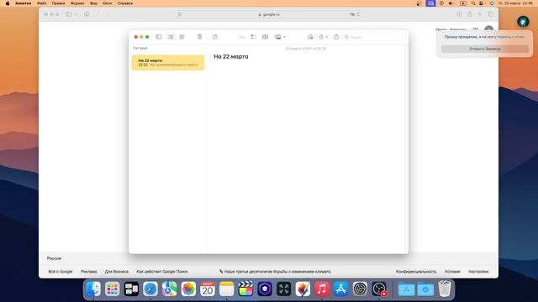The width and height of the screenshot is (538, 302).
Task: Open the 'Всё о Google' link in Safari
Action: pos(61,272)
